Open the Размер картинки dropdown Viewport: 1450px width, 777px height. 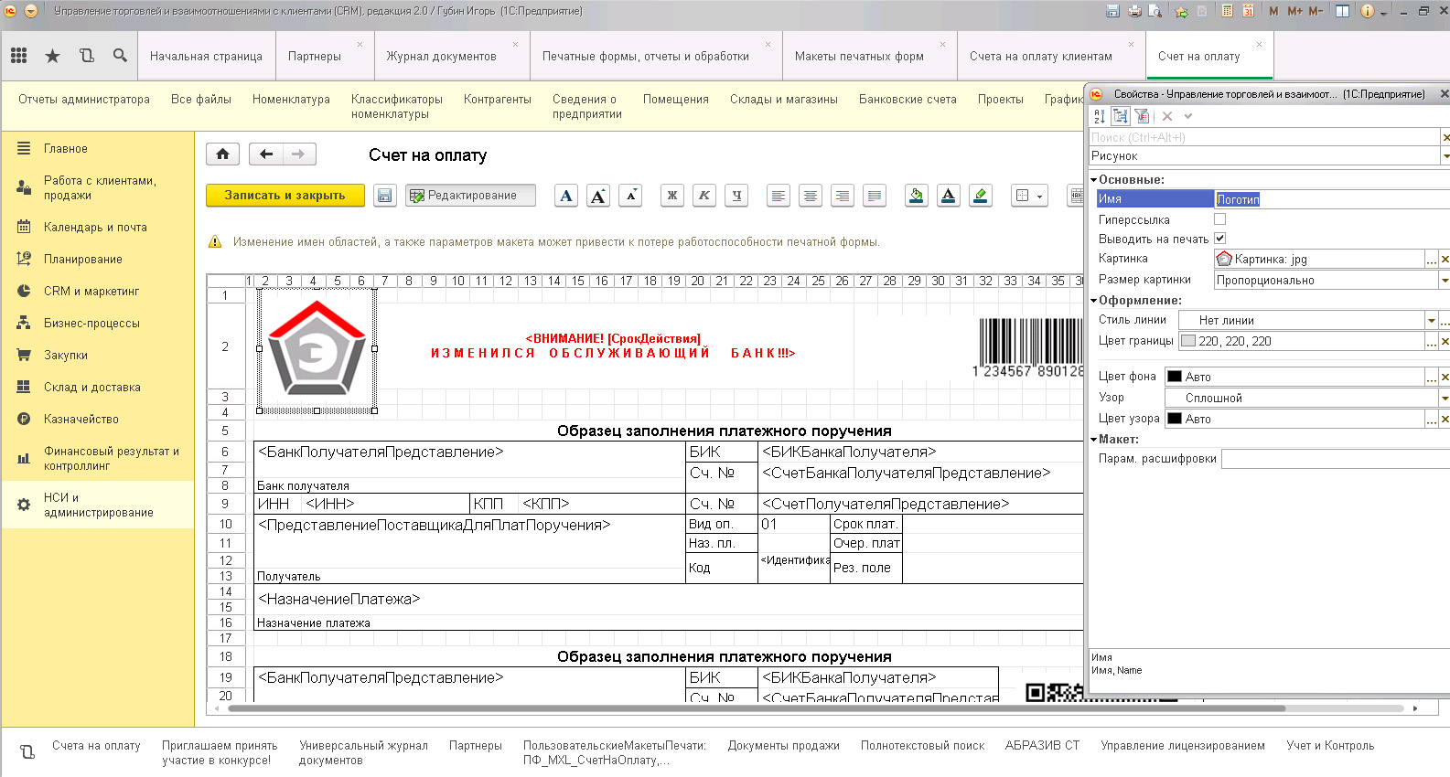[x=1445, y=281]
